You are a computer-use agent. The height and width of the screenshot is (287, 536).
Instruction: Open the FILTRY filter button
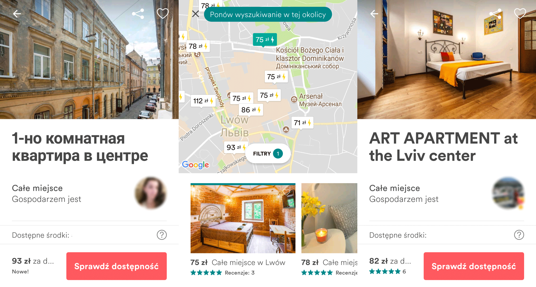pyautogui.click(x=268, y=154)
